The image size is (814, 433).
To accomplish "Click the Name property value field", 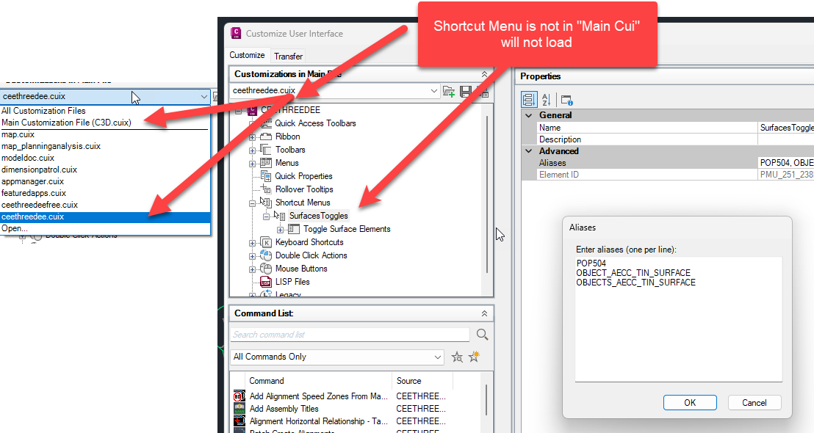I will tap(786, 128).
